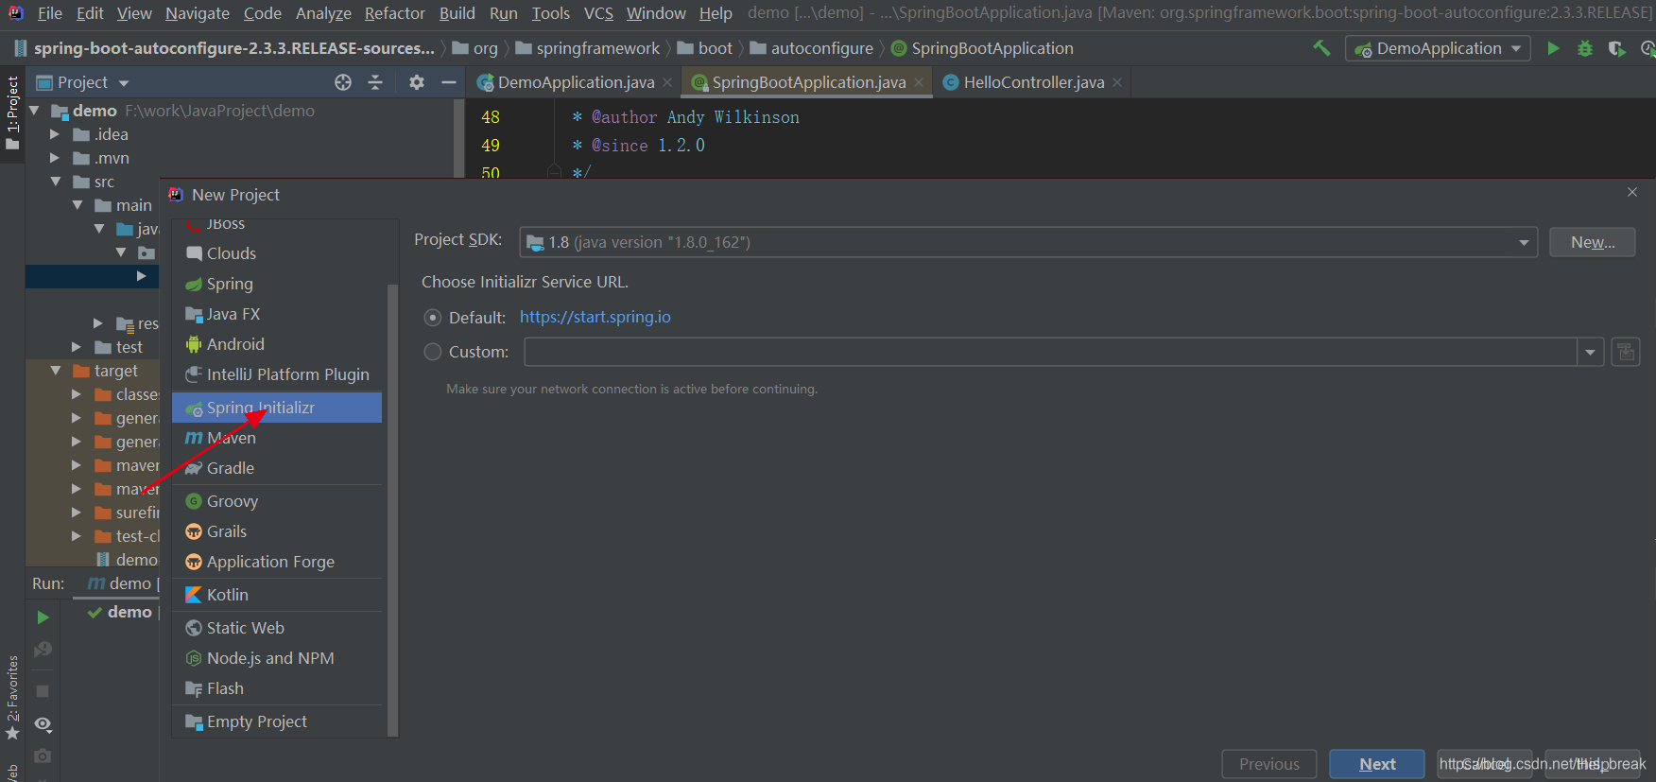This screenshot has height=782, width=1656.
Task: Switch to HelloController.java tab
Action: click(1033, 82)
